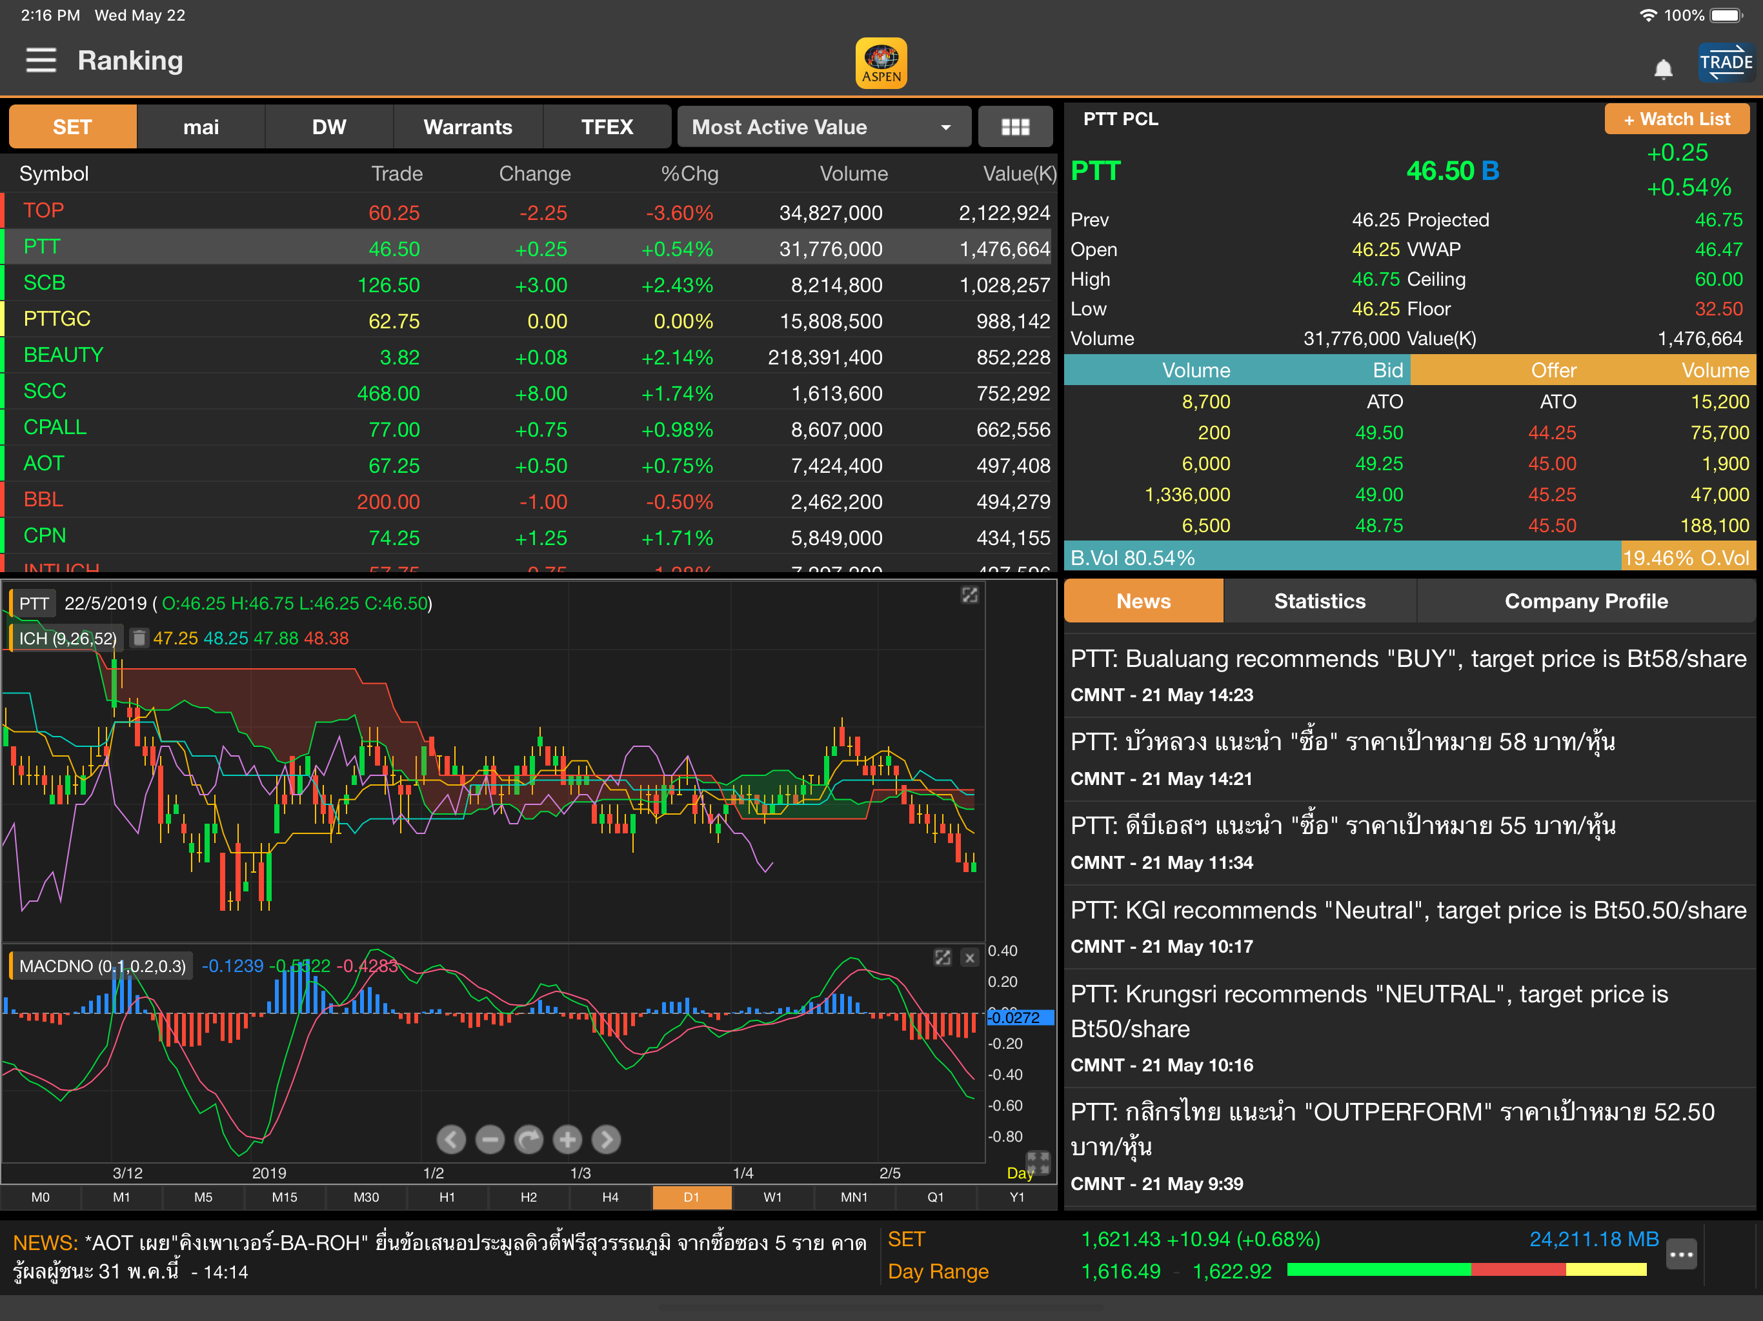Screen dimensions: 1763x1321
Task: Tap the B.Vol 80.54% bid volume bar
Action: [1343, 558]
